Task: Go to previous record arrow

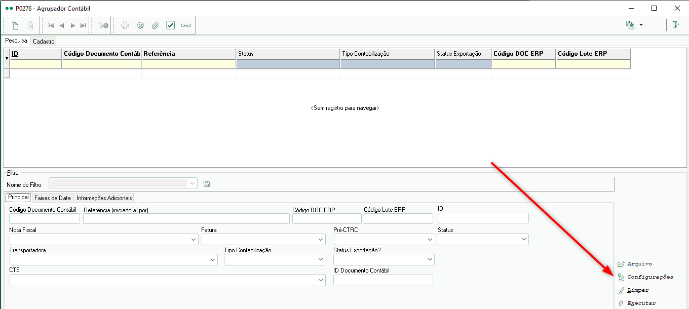Action: point(62,25)
